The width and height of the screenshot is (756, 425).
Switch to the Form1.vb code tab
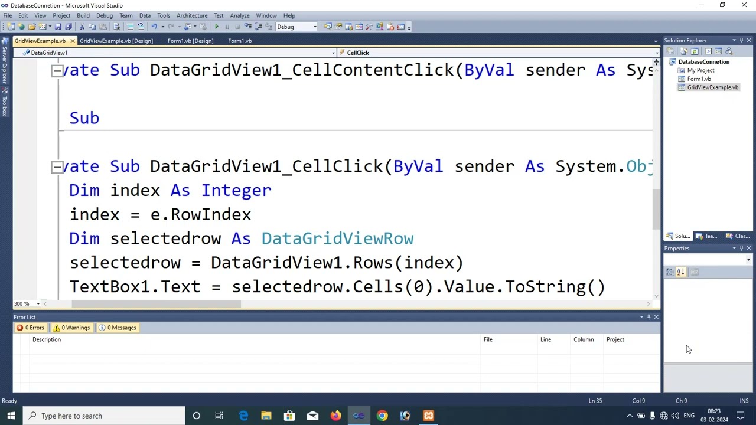[x=240, y=41]
